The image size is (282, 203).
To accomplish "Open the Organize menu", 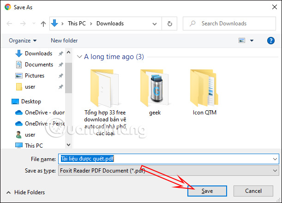I will pyautogui.click(x=23, y=41).
